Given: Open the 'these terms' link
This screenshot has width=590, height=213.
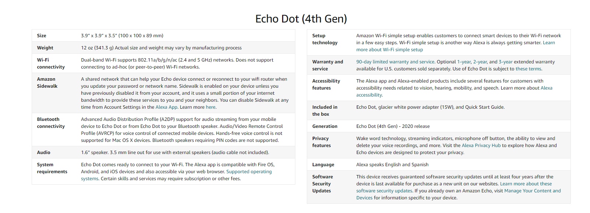Looking at the screenshot, I should point(528,69).
